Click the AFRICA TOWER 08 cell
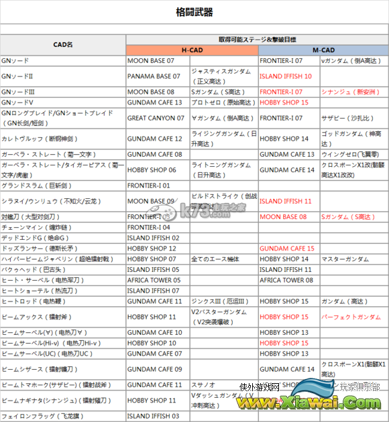Image resolution: width=389 pixels, height=422 pixels. pyautogui.click(x=289, y=281)
